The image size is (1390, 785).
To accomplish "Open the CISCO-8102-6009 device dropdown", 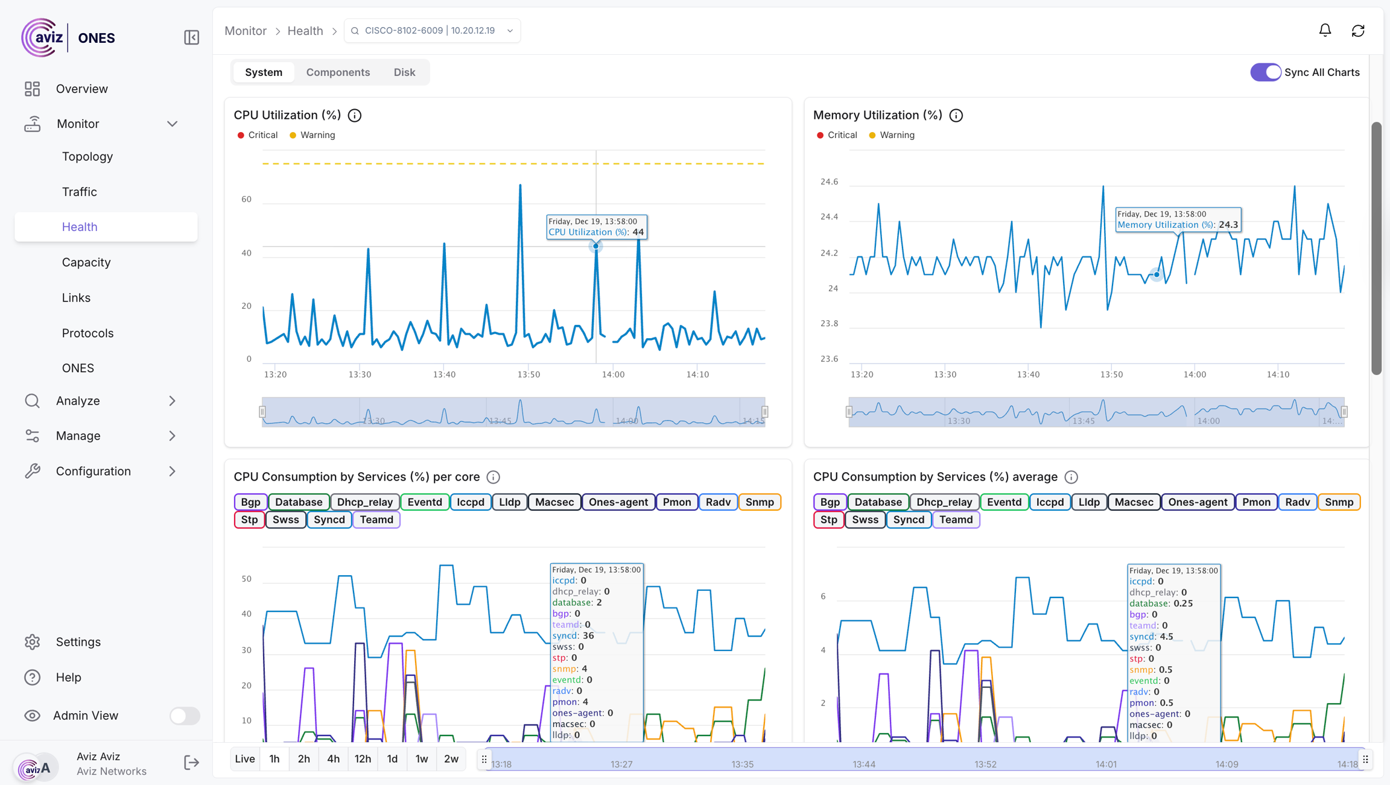I will click(432, 31).
